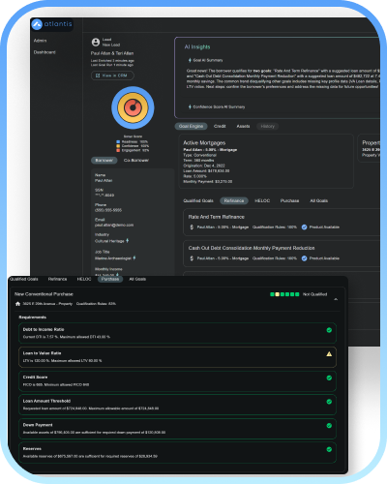Screen dimensions: 387x484
Task: Click the Product Available checkmark in Rate And Term Refinance
Action: (x=304, y=227)
